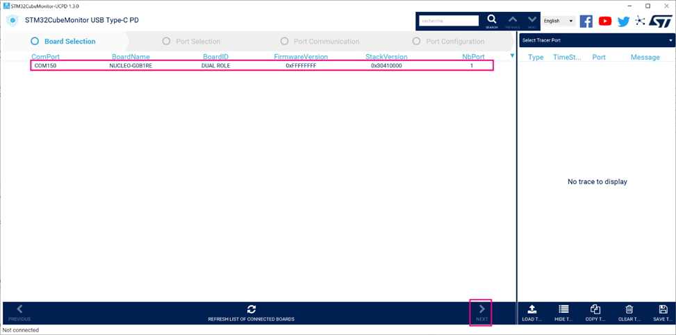Image resolution: width=676 pixels, height=335 pixels.
Task: Click the STM32CubeMonitor cube logo
Action: pyautogui.click(x=13, y=20)
